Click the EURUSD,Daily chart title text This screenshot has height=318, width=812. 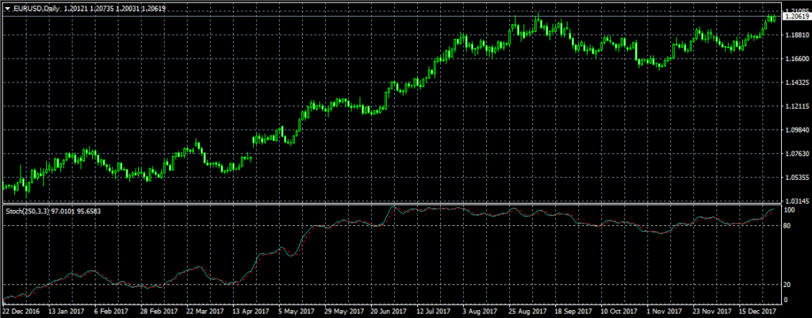click(x=36, y=7)
